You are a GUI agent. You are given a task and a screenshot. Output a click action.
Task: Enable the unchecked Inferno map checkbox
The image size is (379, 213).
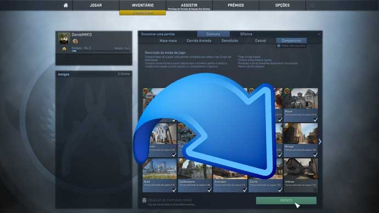pyautogui.click(x=315, y=190)
